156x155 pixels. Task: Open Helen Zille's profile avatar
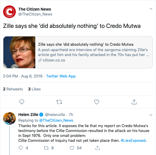pos(9,119)
